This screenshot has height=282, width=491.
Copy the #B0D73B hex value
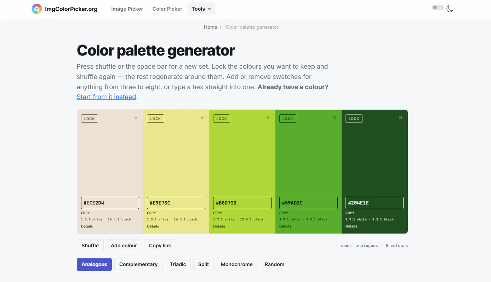coord(218,213)
